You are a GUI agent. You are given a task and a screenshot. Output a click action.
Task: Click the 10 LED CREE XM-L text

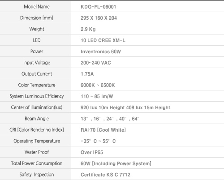[103, 40]
